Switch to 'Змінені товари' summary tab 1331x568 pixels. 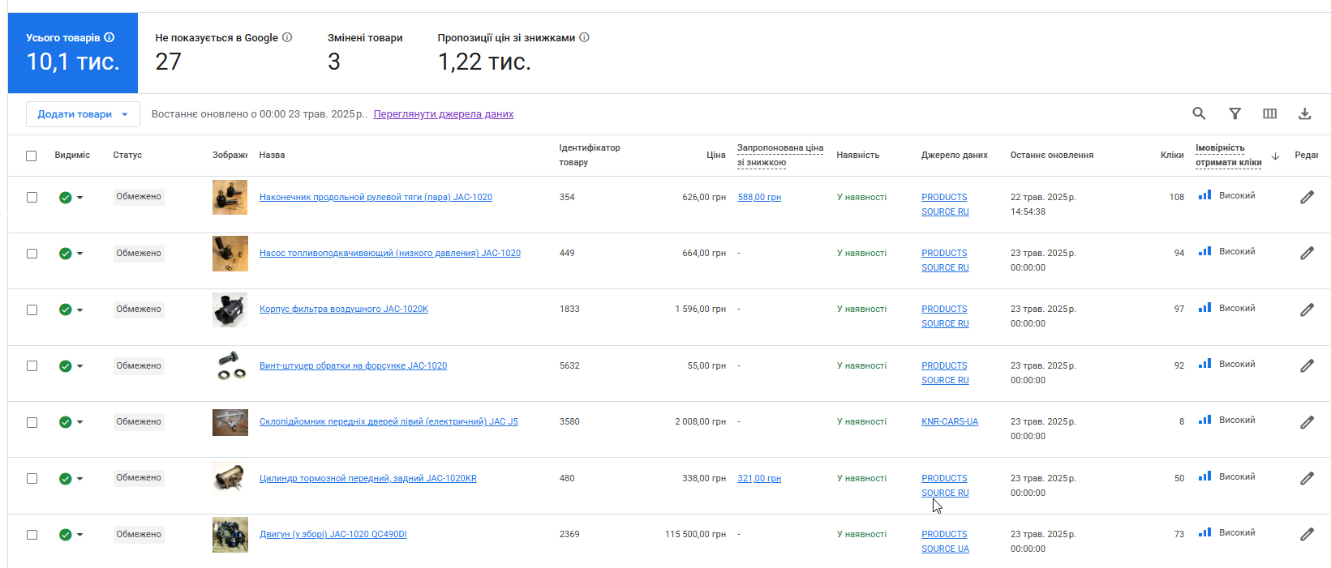click(365, 52)
